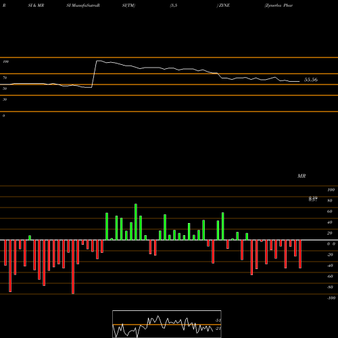Click the 80 axis label of histogram

coord(330,200)
